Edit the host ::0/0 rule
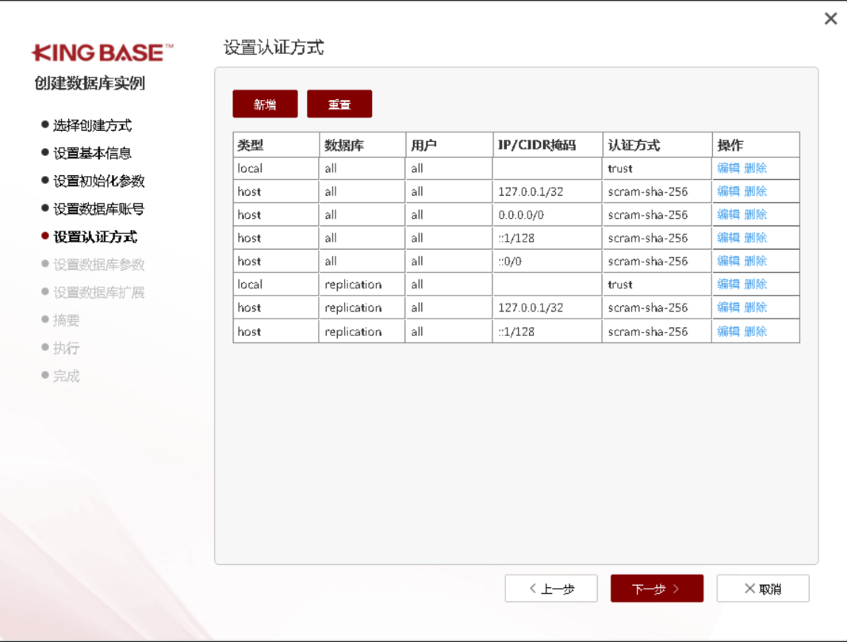The image size is (847, 642). pos(727,261)
